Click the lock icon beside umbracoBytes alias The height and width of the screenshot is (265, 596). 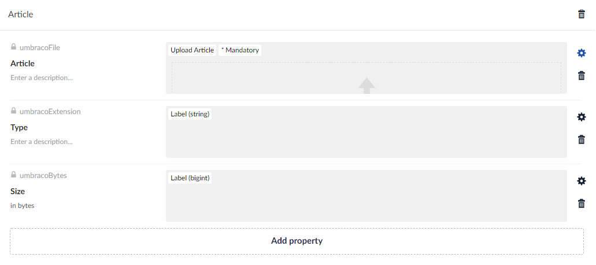point(13,175)
